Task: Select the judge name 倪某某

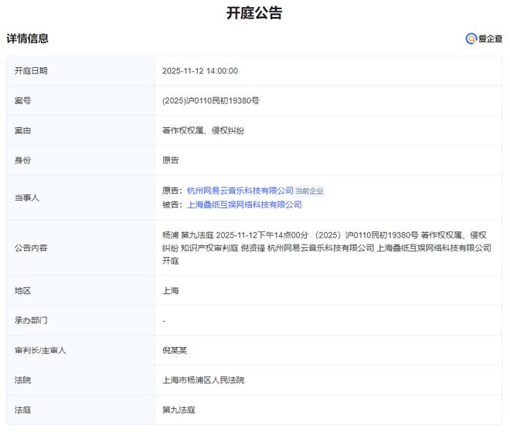Action: click(x=175, y=350)
